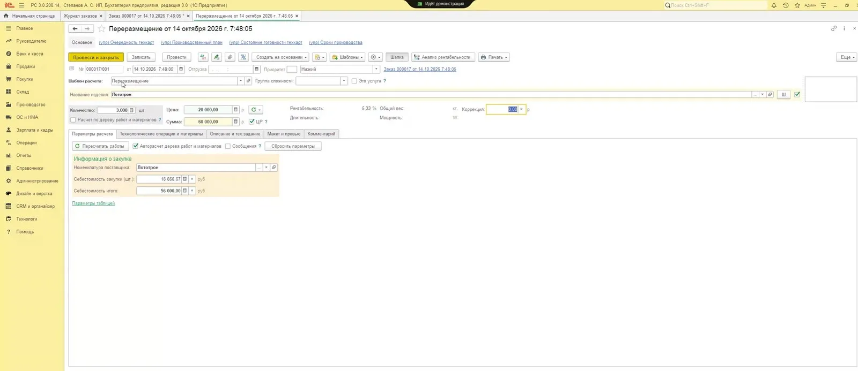Go forward using the right arrow
The width and height of the screenshot is (858, 371).
click(x=87, y=29)
